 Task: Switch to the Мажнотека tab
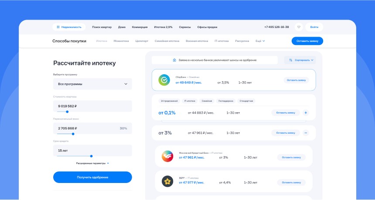[121, 41]
